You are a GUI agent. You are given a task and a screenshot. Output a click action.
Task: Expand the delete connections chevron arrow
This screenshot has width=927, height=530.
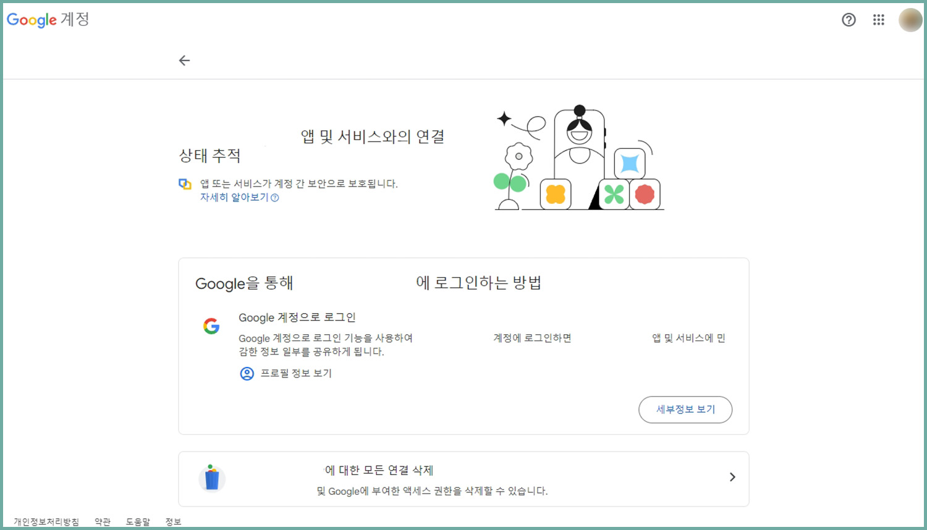tap(732, 477)
